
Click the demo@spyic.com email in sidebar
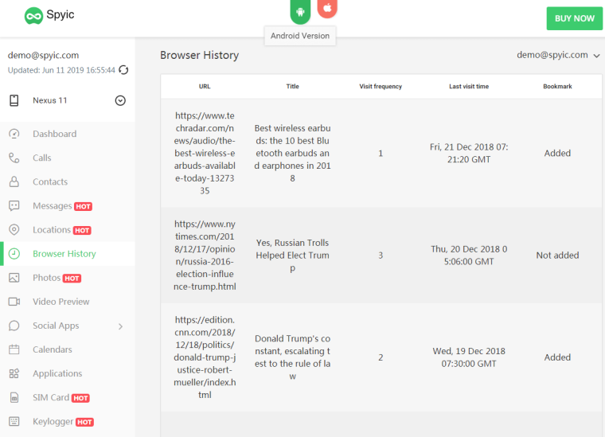[x=43, y=56]
